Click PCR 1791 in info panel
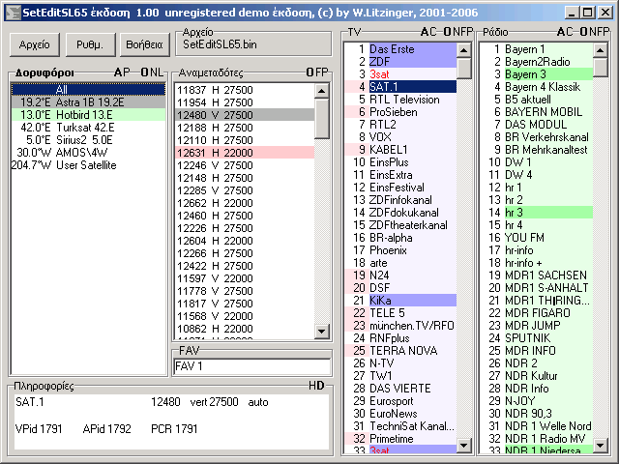Viewport: 619px width, 464px height. (x=174, y=429)
